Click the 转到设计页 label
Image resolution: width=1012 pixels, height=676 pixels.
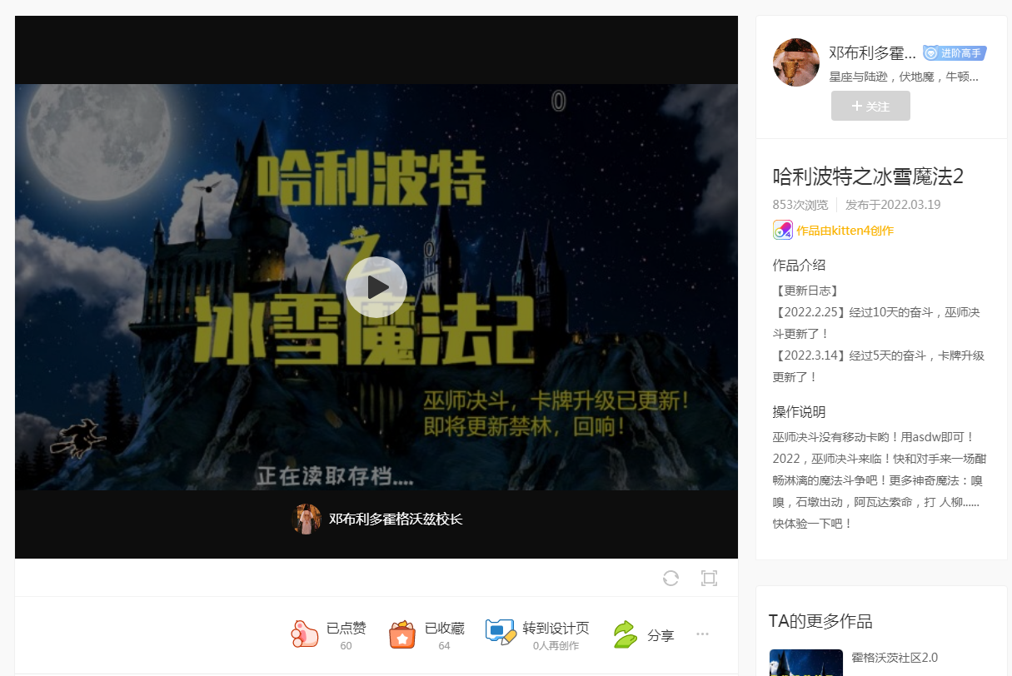(x=556, y=629)
